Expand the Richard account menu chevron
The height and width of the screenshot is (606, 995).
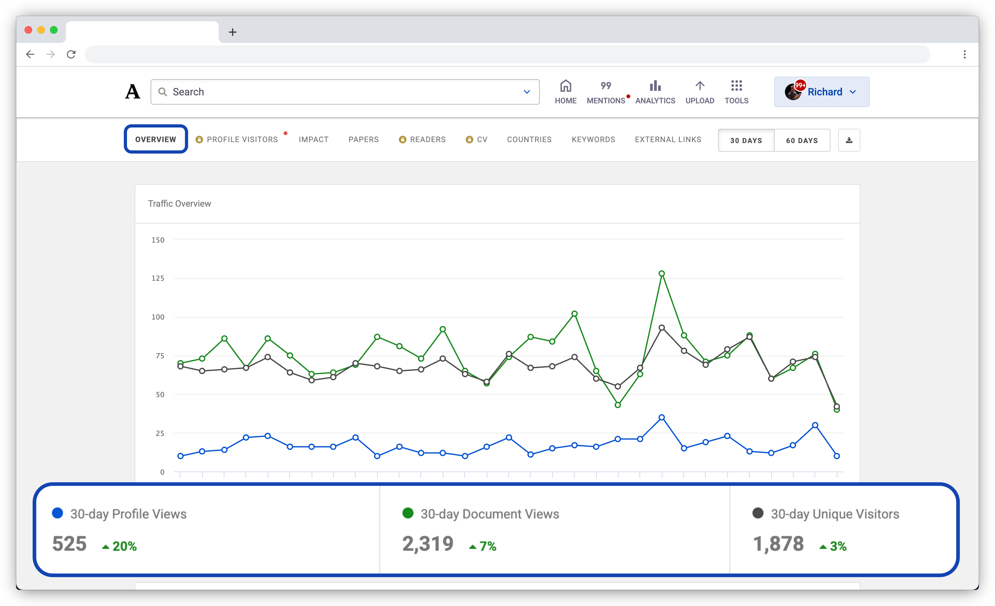pyautogui.click(x=852, y=92)
